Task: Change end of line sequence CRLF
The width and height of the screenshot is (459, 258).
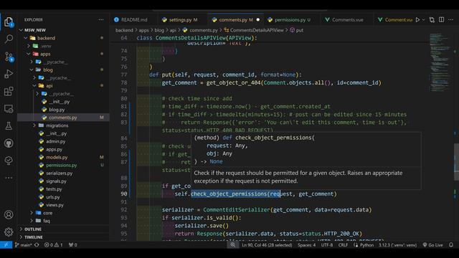Action: tap(343, 245)
